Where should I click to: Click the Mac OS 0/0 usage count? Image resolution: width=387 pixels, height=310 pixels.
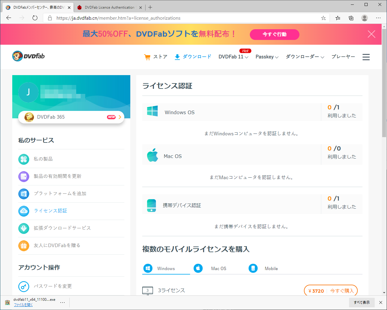(334, 149)
